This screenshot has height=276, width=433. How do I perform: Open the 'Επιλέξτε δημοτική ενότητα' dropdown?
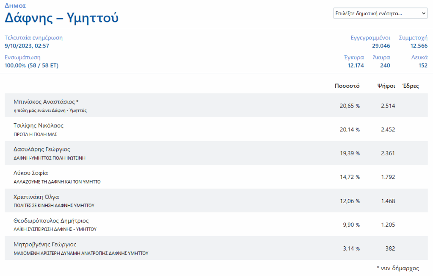coord(381,14)
